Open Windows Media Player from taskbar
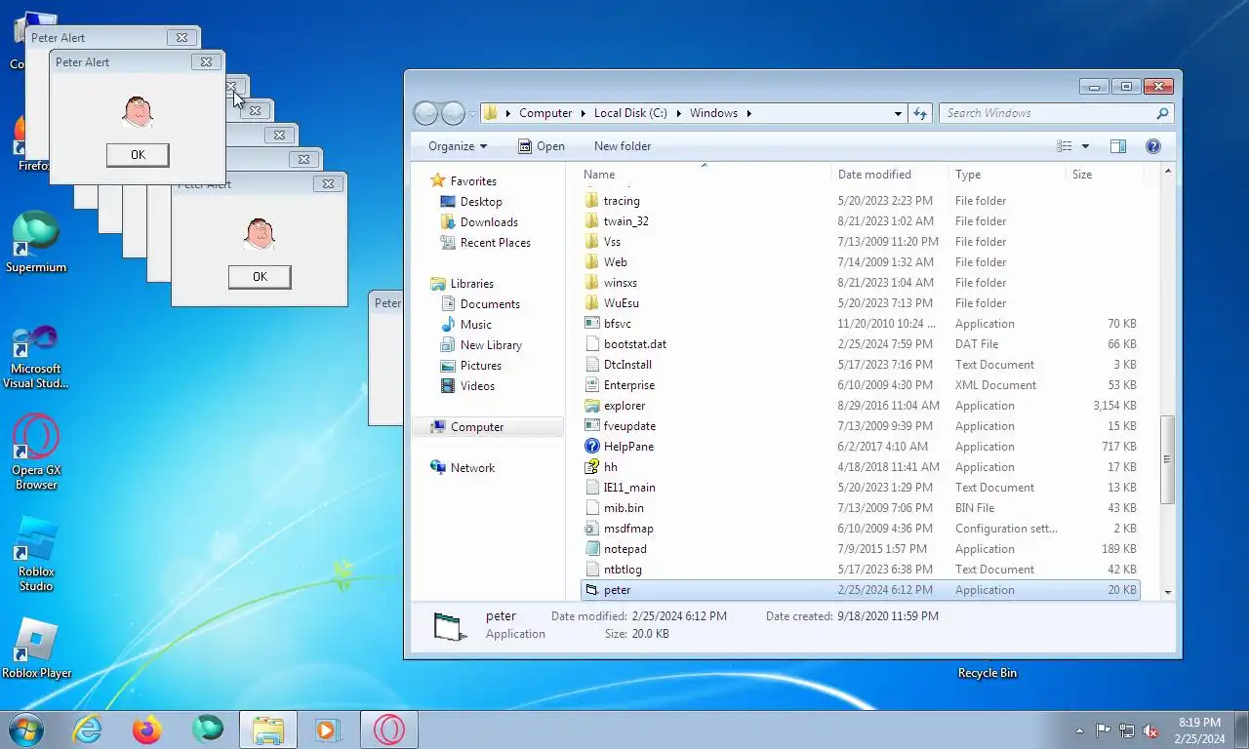This screenshot has width=1249, height=749. click(327, 729)
